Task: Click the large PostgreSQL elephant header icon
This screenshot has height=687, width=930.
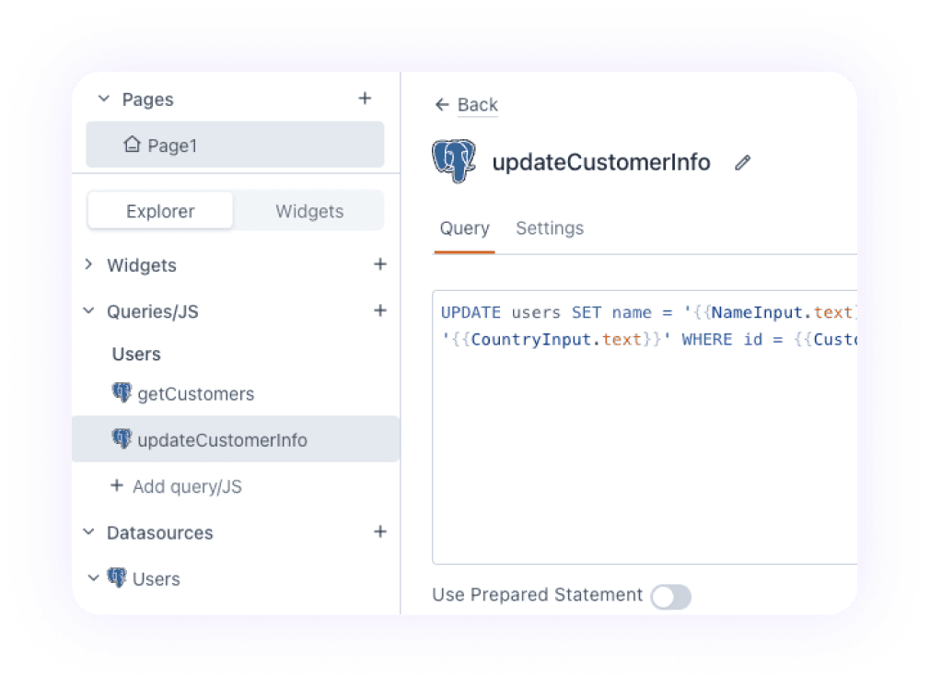Action: pyautogui.click(x=454, y=162)
